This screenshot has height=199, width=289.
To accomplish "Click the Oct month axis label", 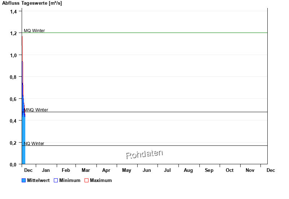I will coord(230,170).
